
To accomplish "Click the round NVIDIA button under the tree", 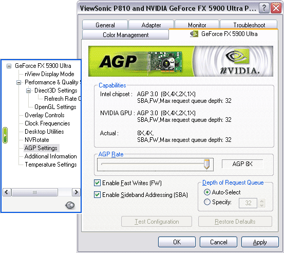I will pyautogui.click(x=70, y=205).
